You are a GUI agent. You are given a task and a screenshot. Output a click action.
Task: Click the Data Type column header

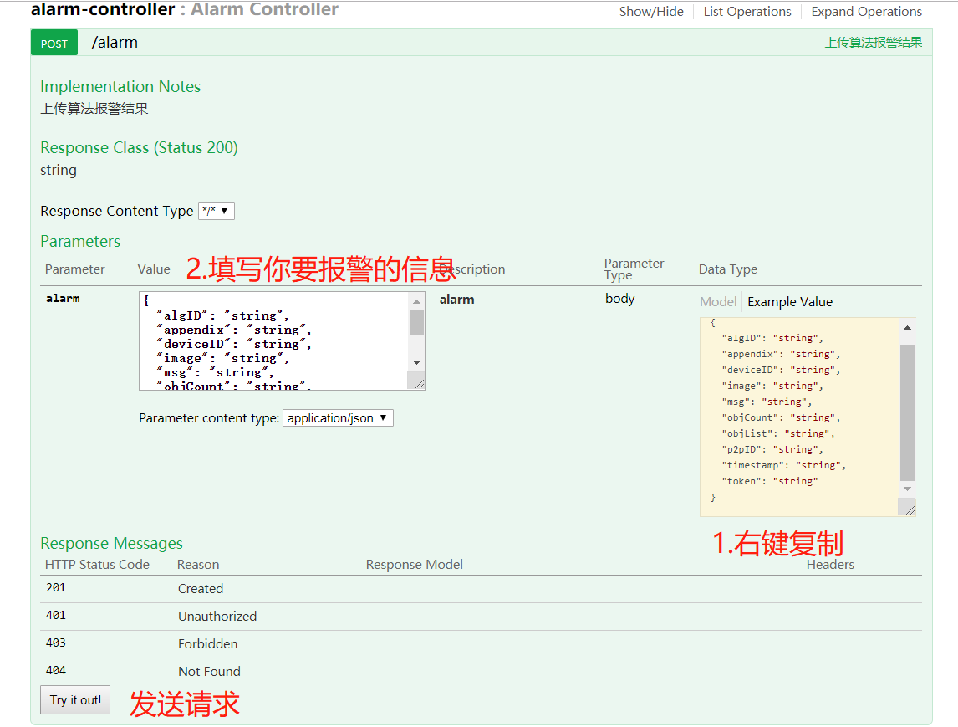click(727, 269)
